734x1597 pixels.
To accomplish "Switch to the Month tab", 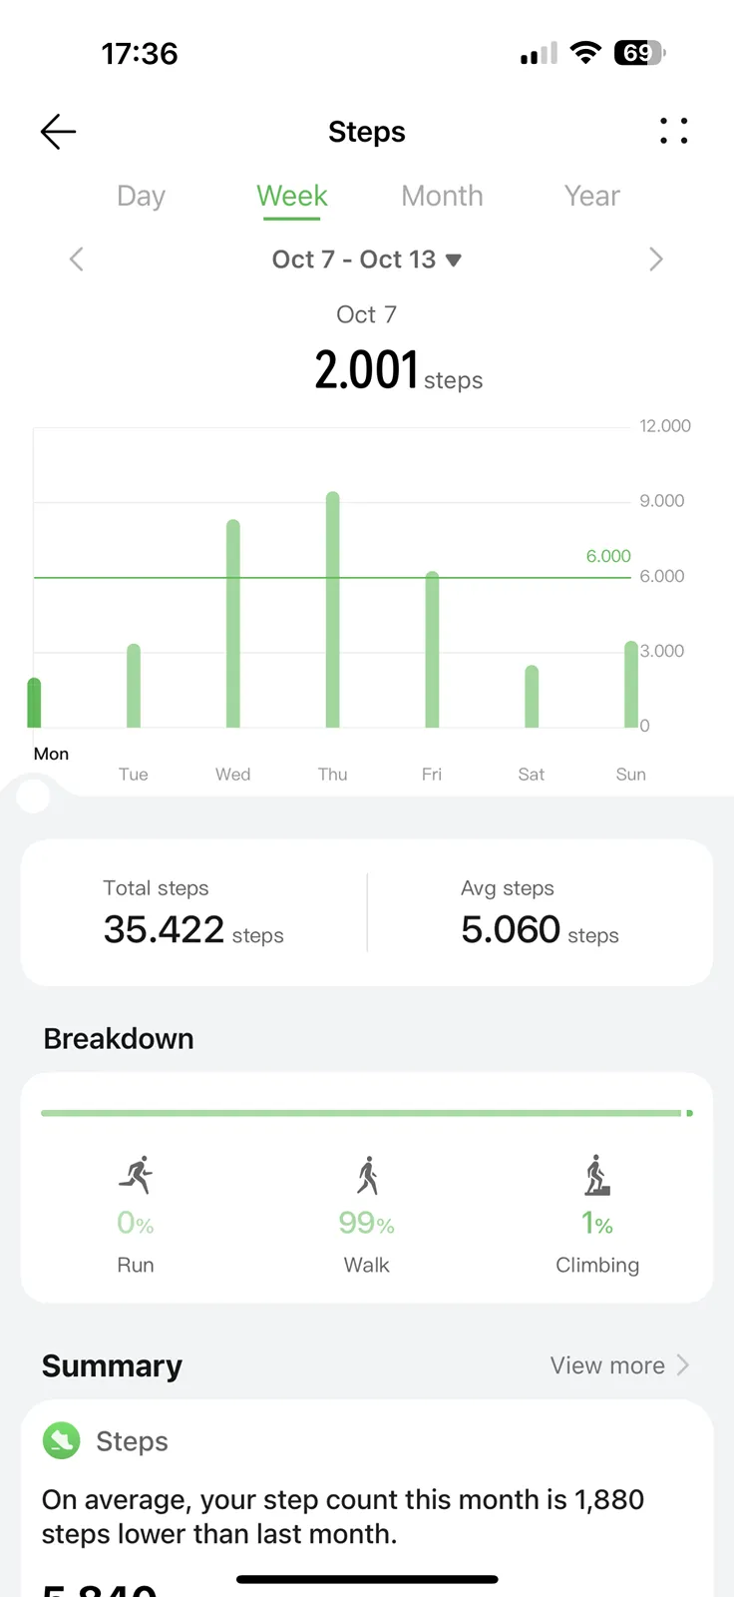I will (442, 196).
